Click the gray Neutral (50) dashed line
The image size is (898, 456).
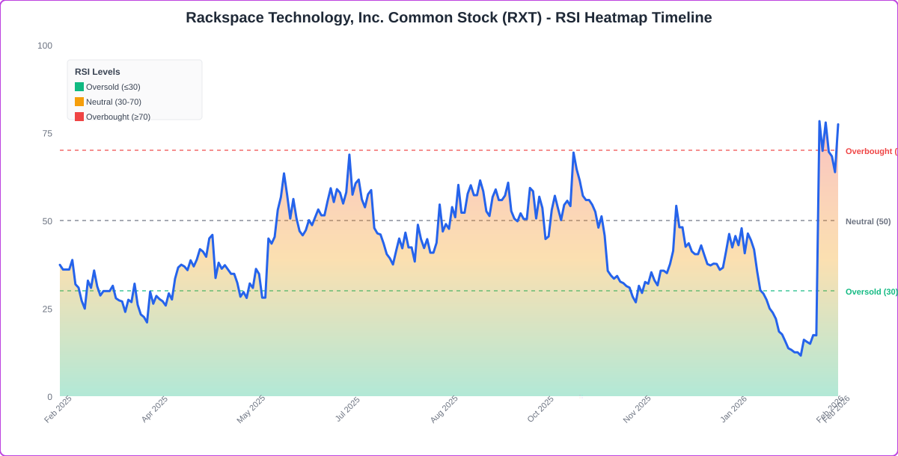[449, 221]
